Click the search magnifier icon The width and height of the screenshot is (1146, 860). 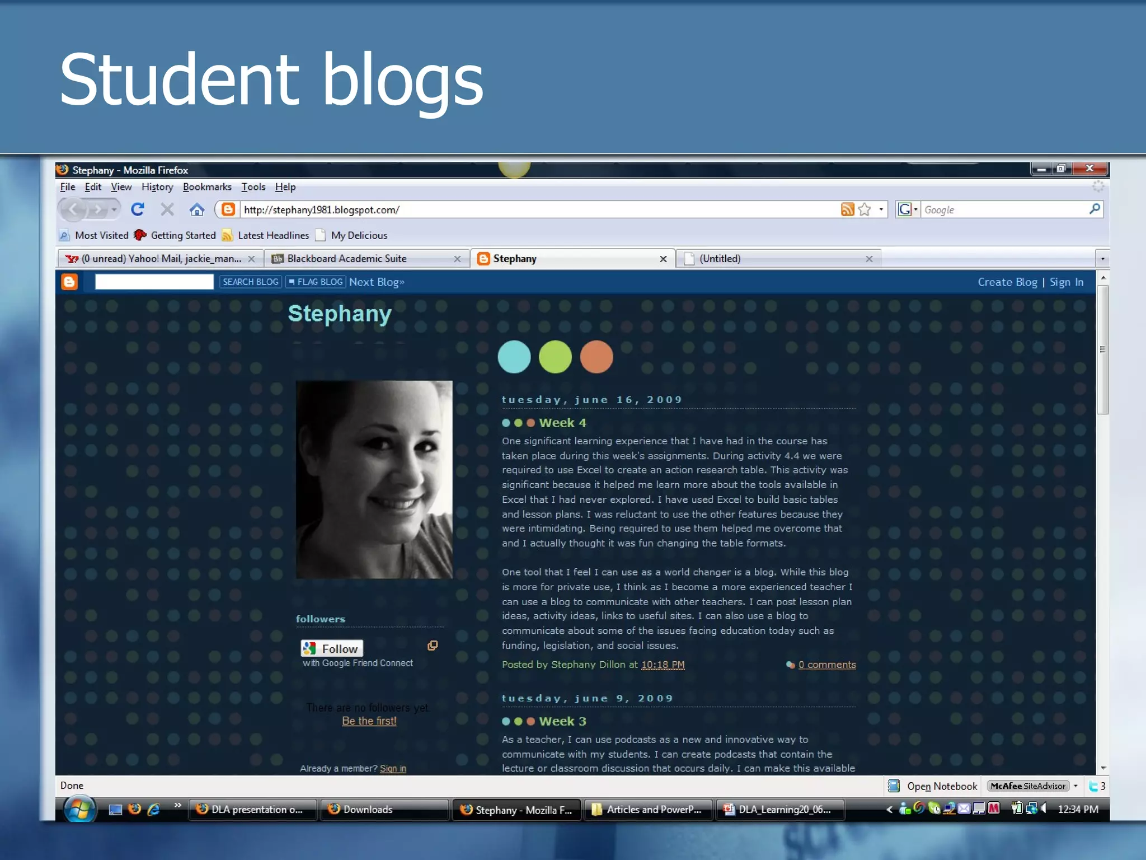click(1095, 209)
